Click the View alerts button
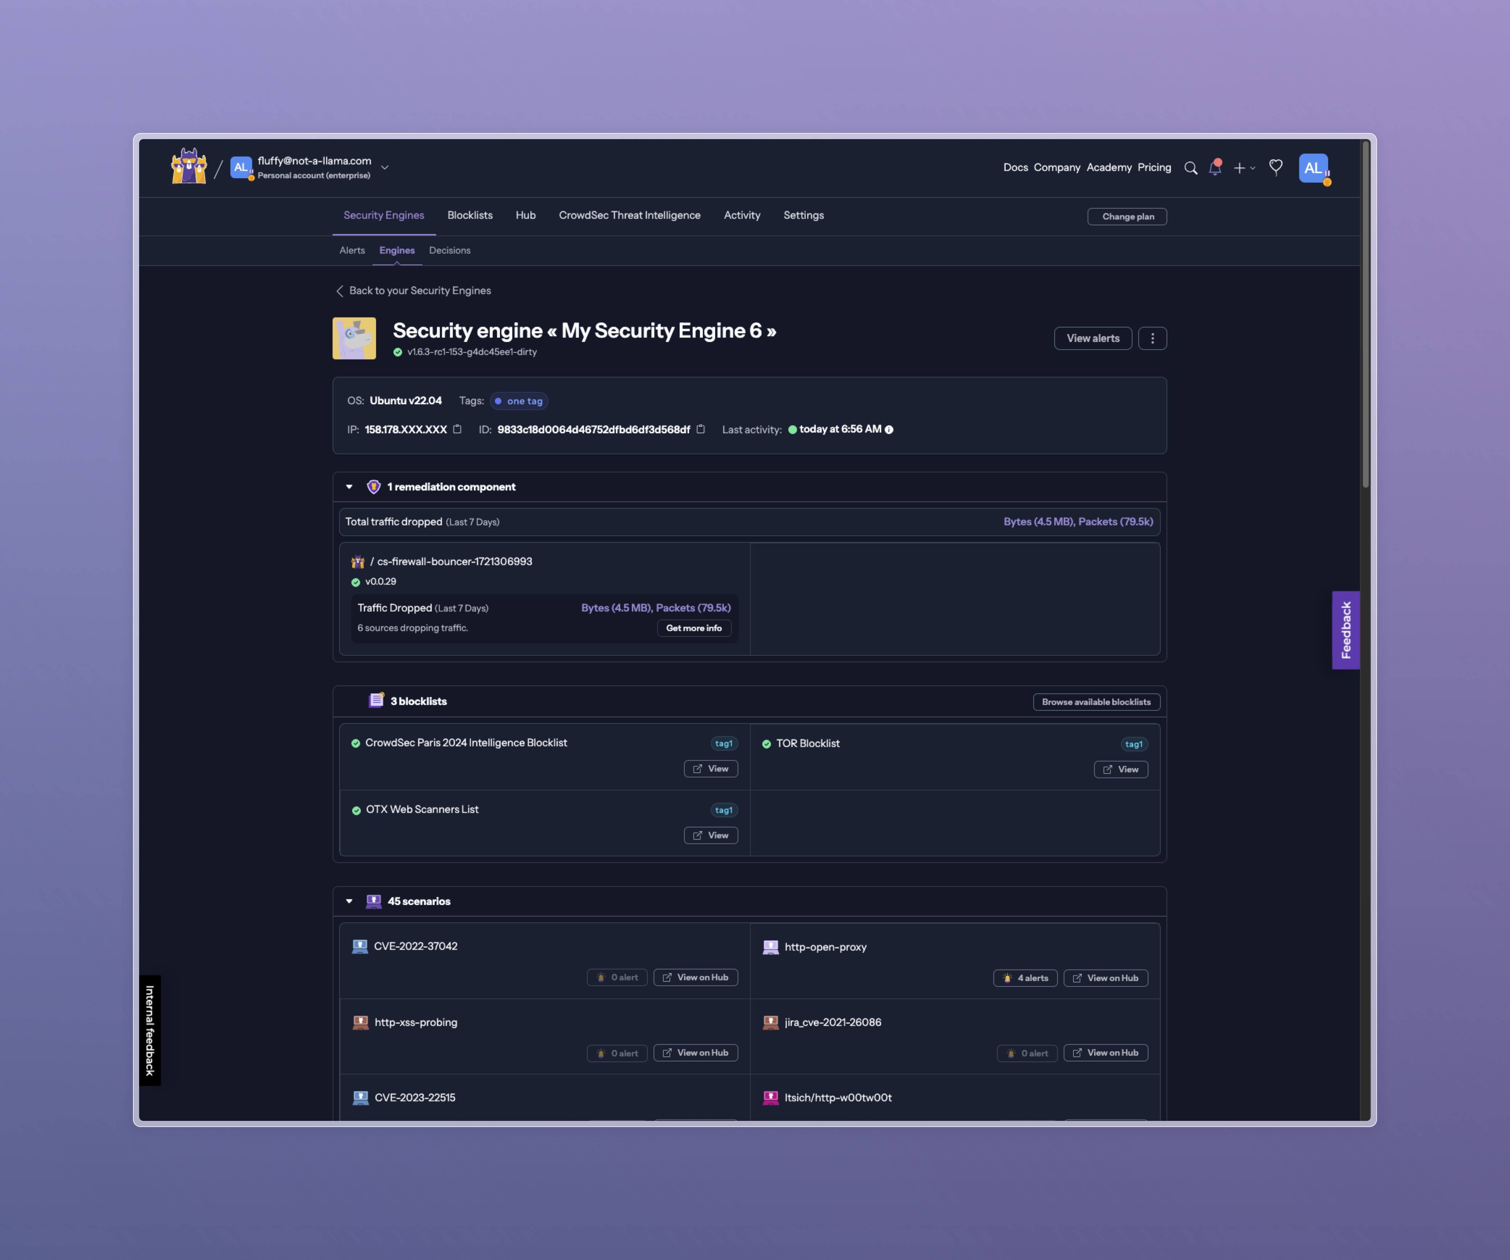Image resolution: width=1510 pixels, height=1260 pixels. click(1093, 338)
